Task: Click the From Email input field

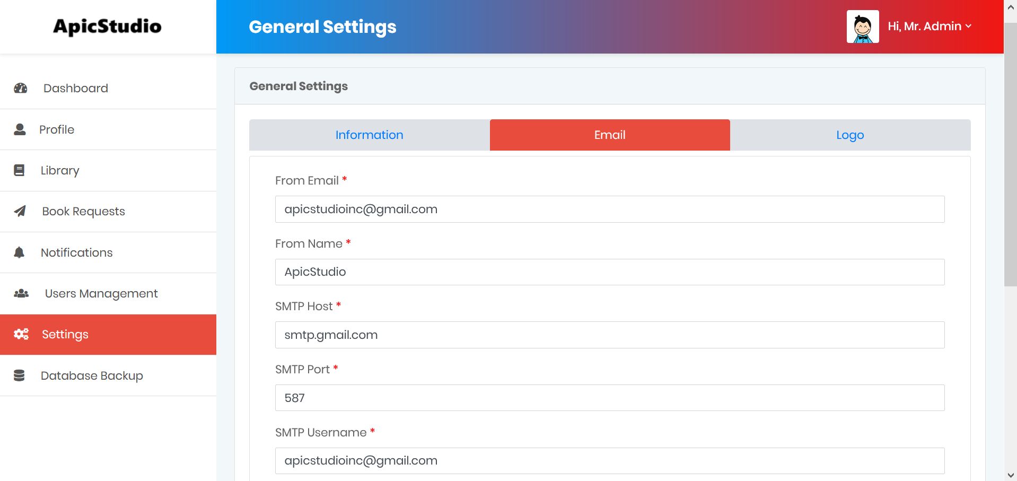Action: pyautogui.click(x=610, y=209)
